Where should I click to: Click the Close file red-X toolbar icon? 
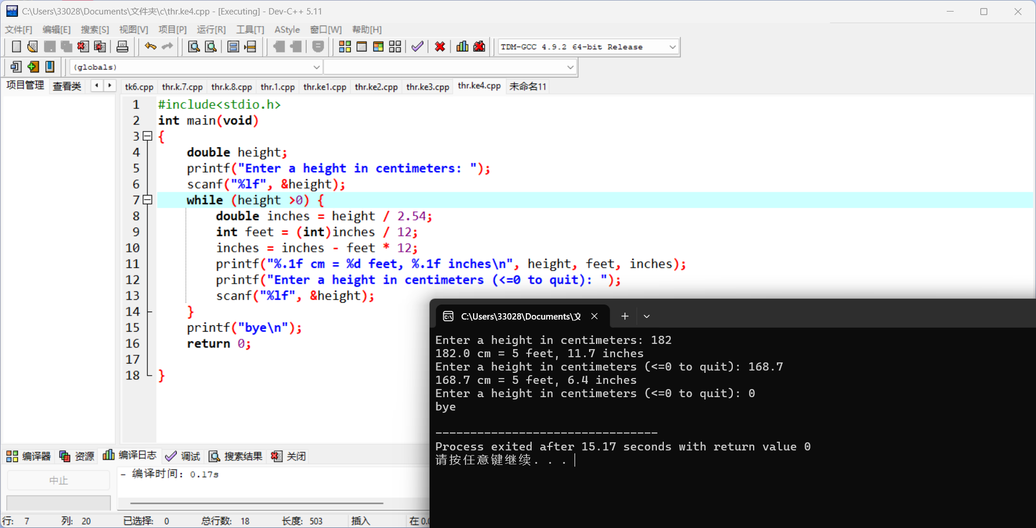point(83,47)
